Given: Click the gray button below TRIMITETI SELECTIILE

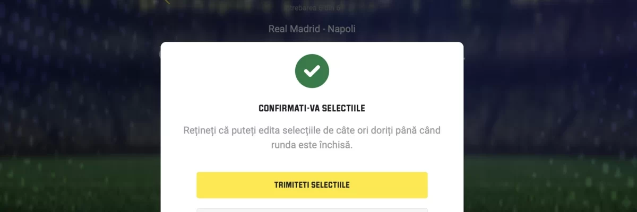Looking at the screenshot, I should 312,210.
